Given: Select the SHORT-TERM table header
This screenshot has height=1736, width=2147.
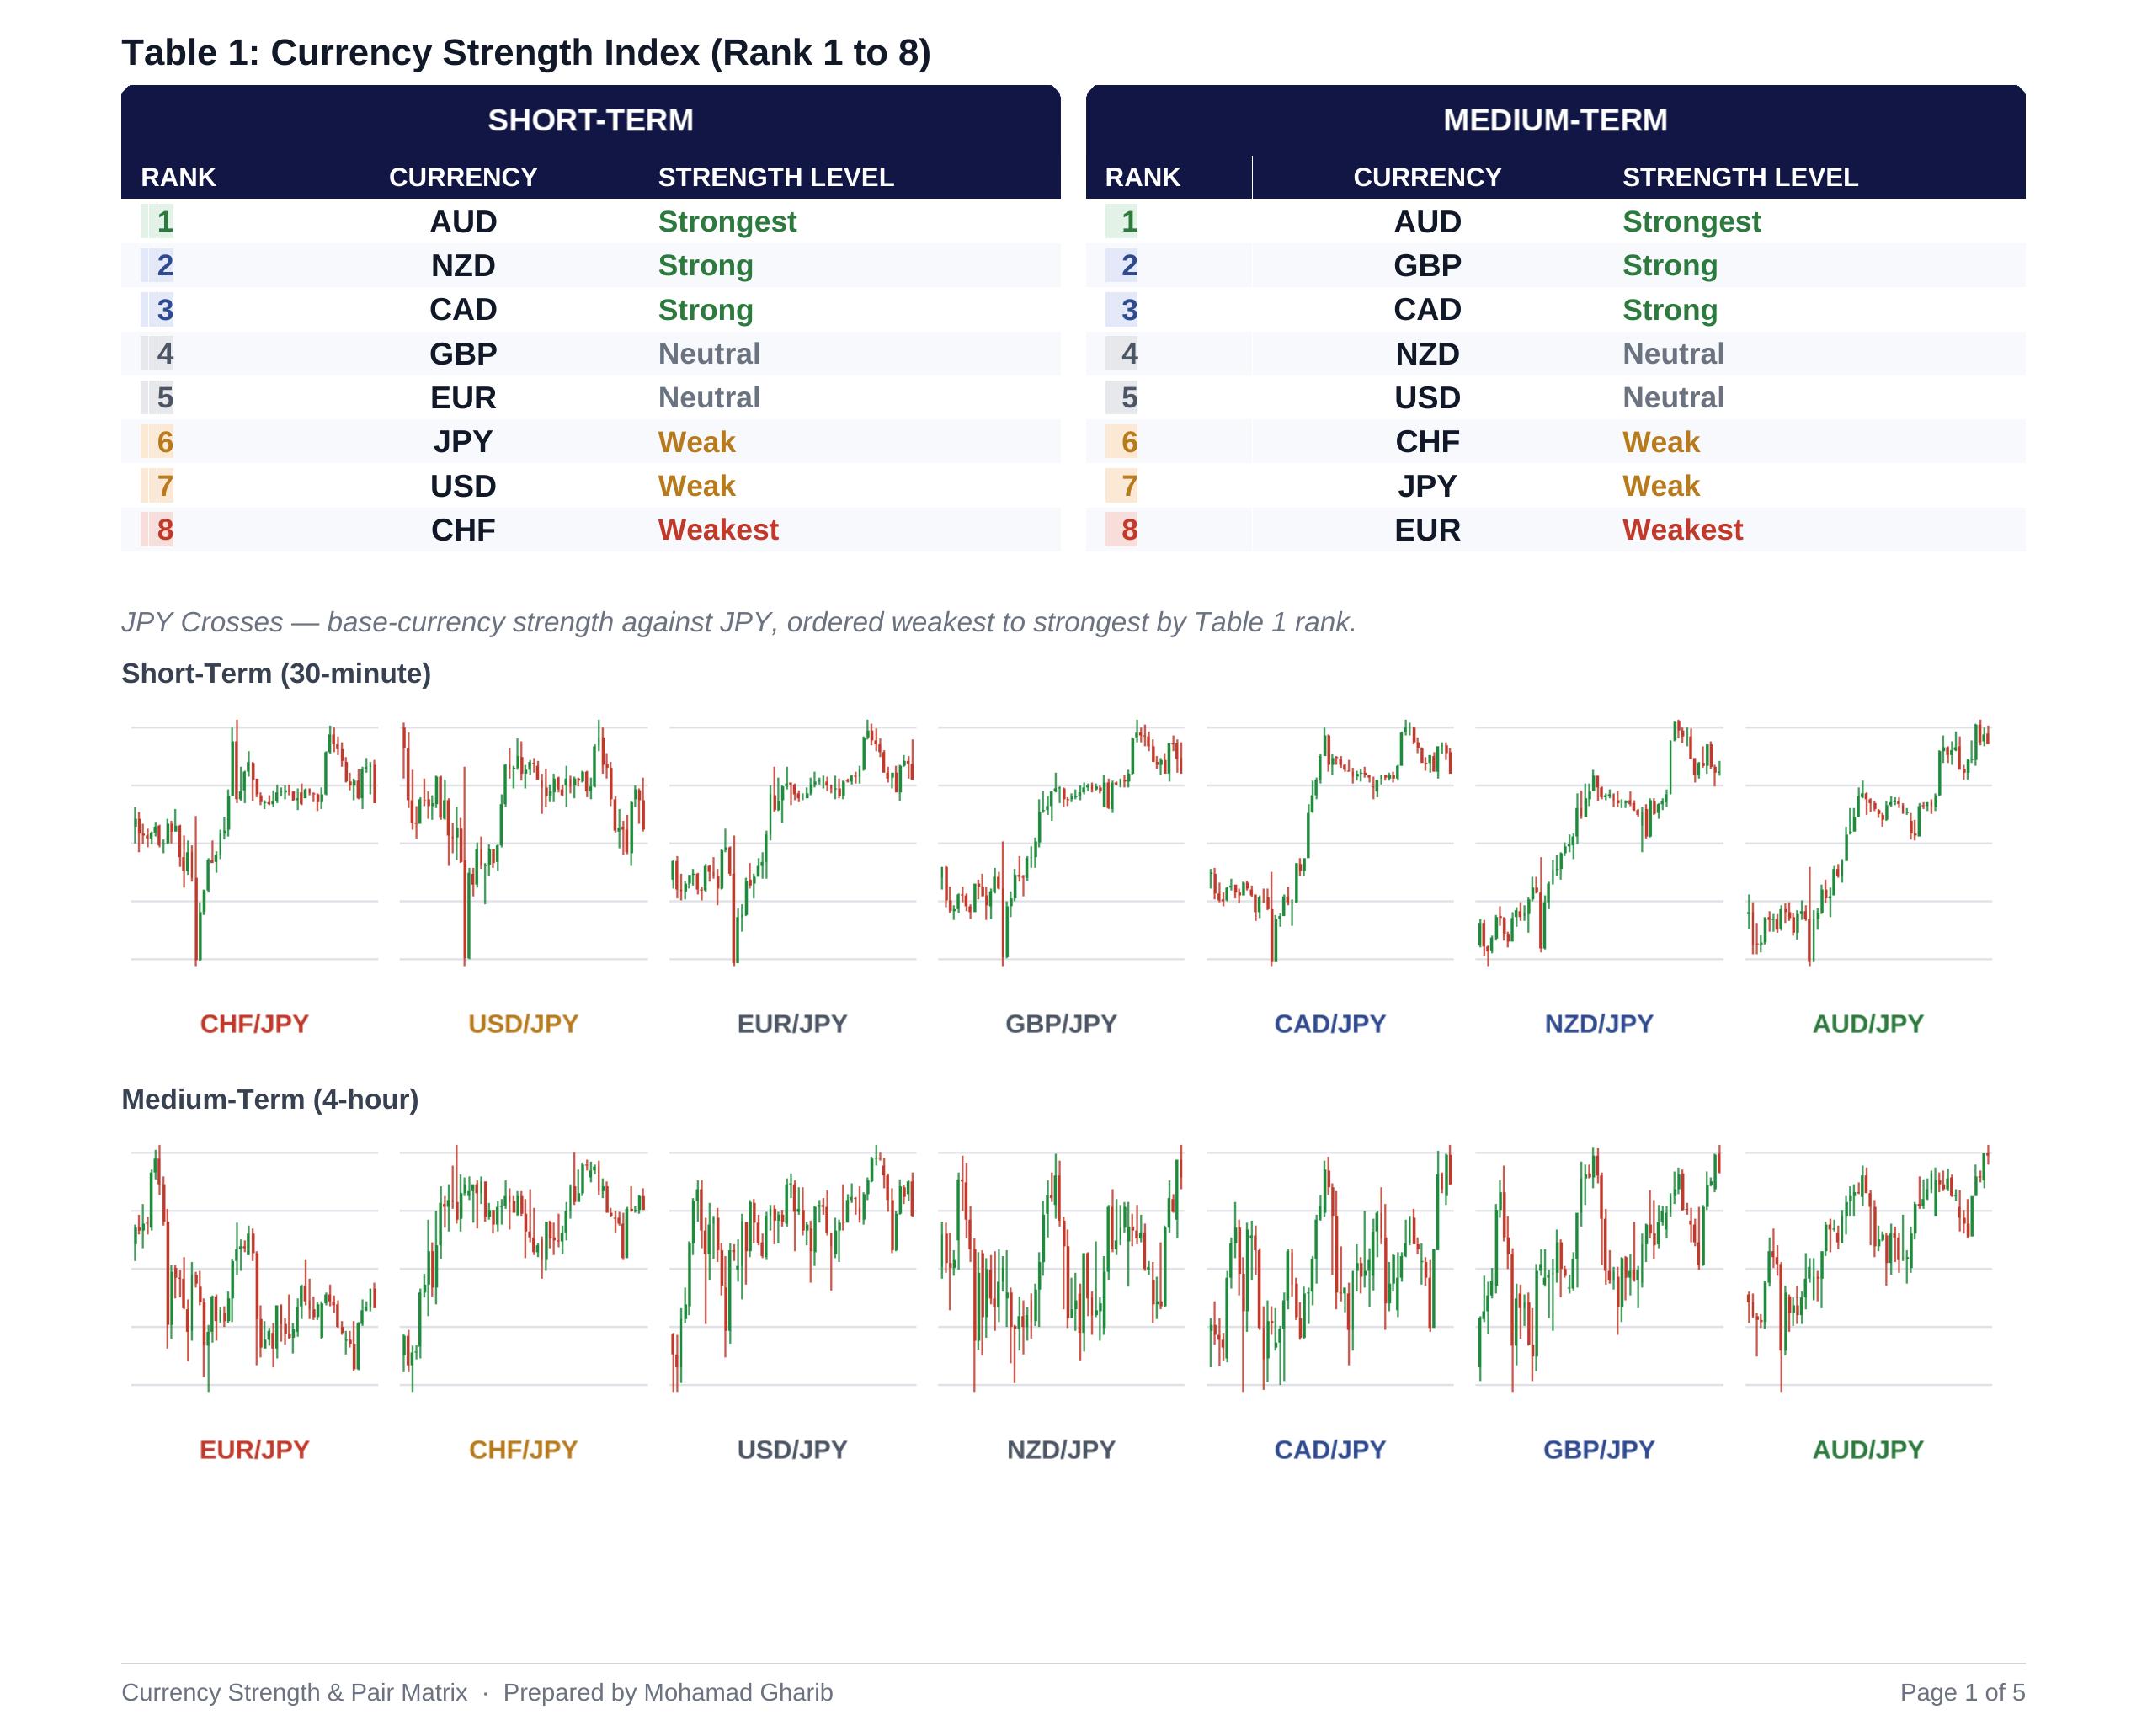Looking at the screenshot, I should pos(590,120).
